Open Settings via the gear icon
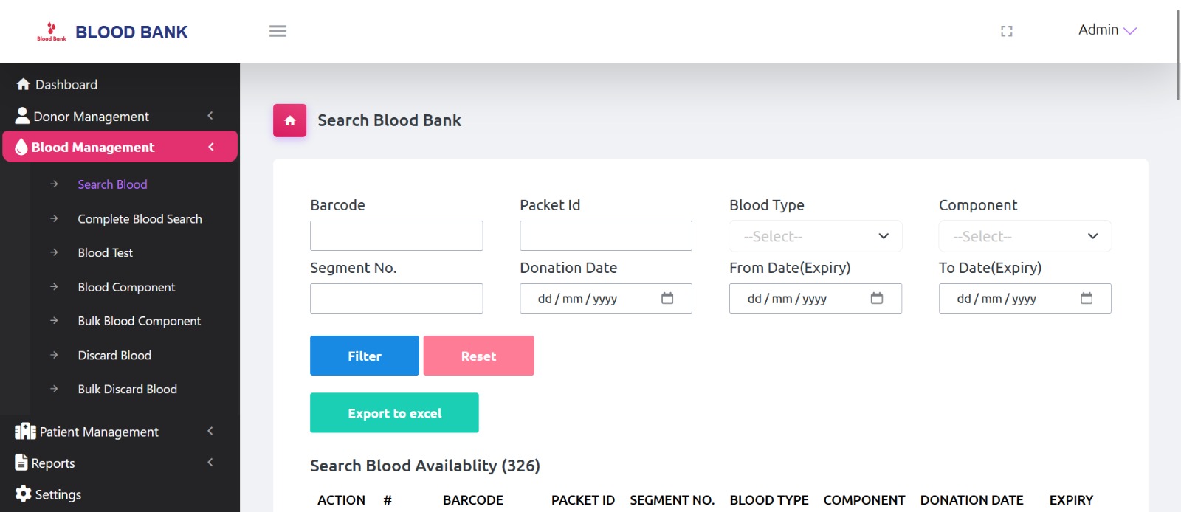This screenshot has height=512, width=1181. 22,494
